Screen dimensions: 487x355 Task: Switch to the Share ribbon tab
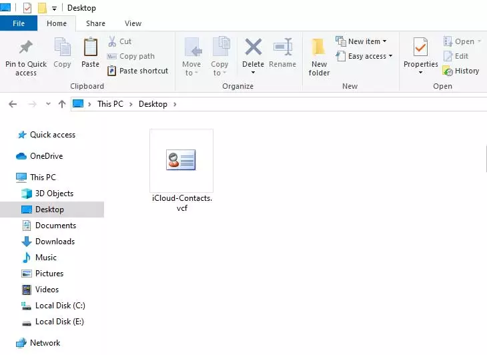[95, 23]
